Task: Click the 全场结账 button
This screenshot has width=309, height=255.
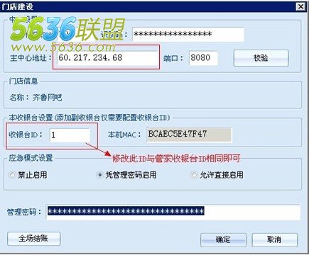Action: click(x=33, y=239)
